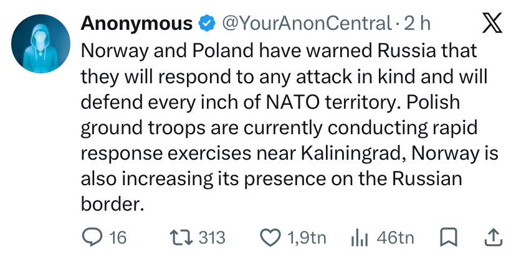Click the X logo in the corner
516x261 pixels.
click(492, 22)
